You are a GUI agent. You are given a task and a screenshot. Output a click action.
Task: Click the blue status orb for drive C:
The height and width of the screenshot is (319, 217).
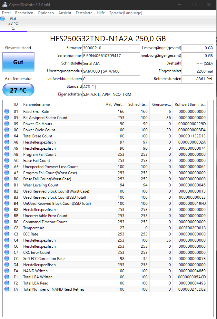click(x=3, y=19)
